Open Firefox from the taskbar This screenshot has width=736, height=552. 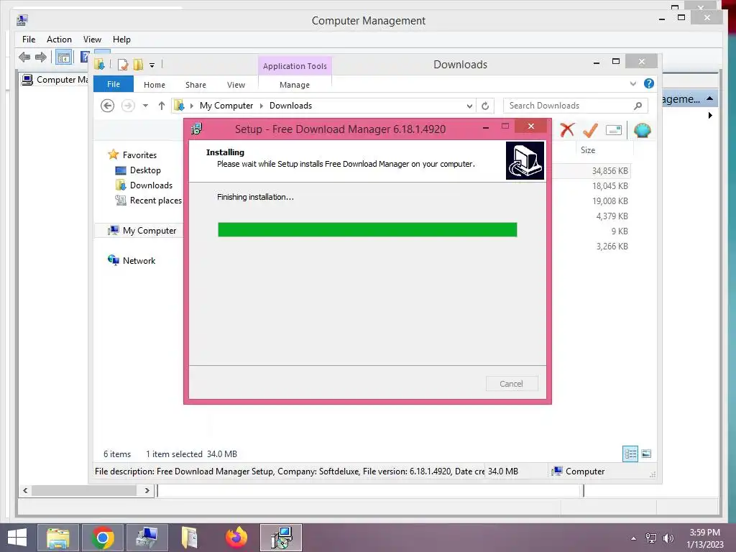236,538
